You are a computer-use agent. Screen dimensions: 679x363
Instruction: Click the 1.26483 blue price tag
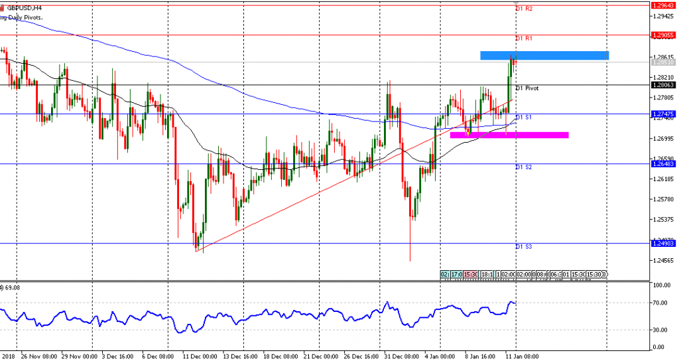tap(663, 164)
